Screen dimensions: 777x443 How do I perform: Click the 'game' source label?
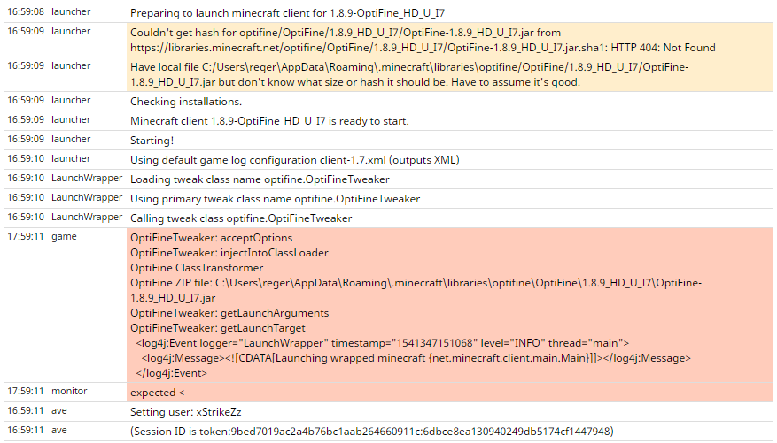(x=64, y=236)
